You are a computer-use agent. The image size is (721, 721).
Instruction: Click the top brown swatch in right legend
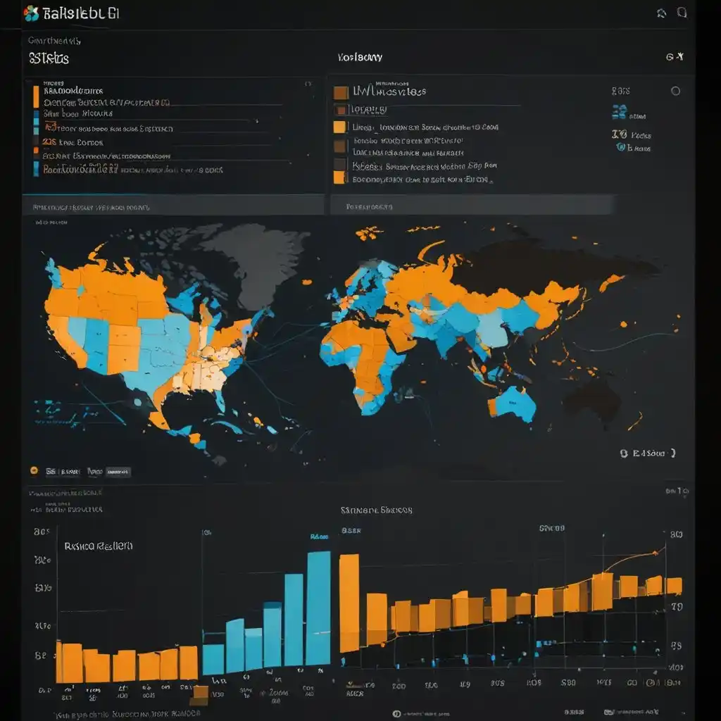click(341, 92)
